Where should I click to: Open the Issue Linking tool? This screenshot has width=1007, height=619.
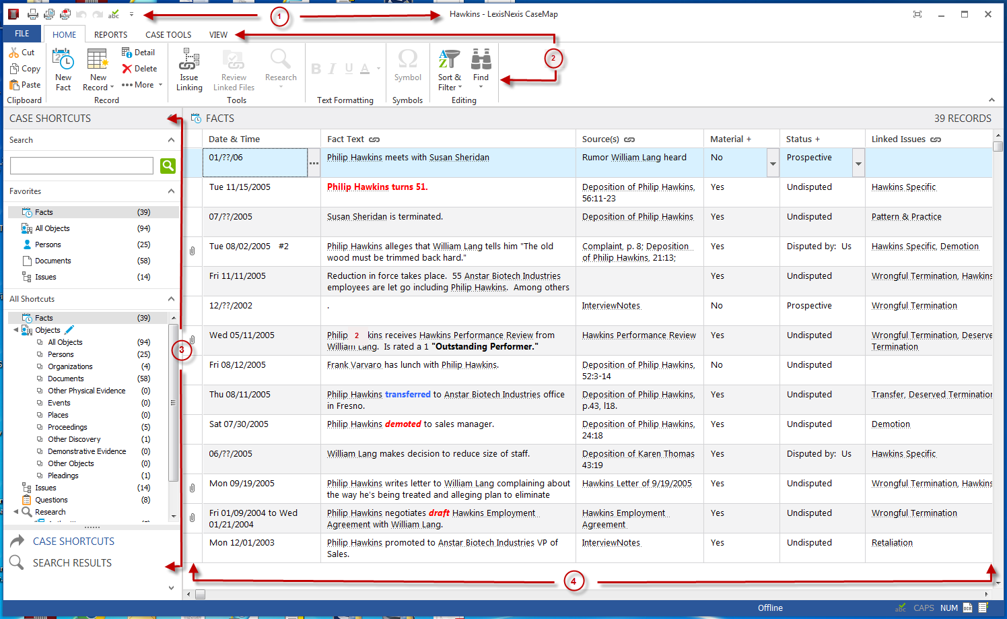pyautogui.click(x=189, y=69)
